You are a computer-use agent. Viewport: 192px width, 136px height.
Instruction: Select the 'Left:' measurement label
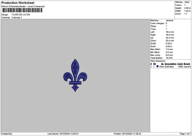pyautogui.click(x=153, y=32)
